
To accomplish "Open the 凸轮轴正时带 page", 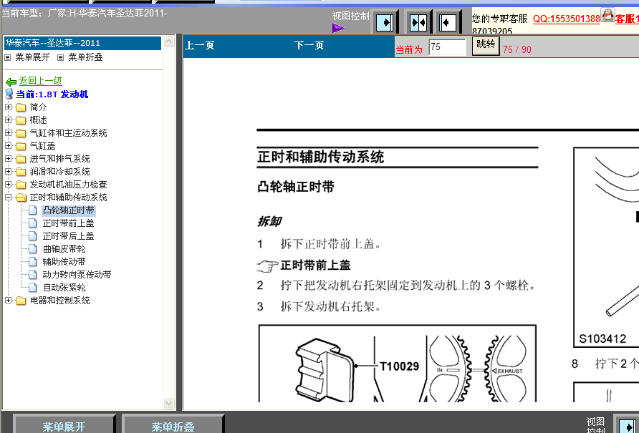I will [x=69, y=210].
